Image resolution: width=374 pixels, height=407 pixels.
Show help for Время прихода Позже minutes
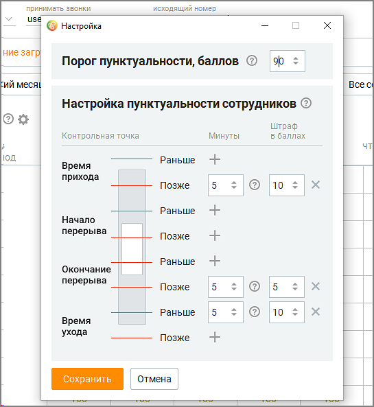point(255,185)
